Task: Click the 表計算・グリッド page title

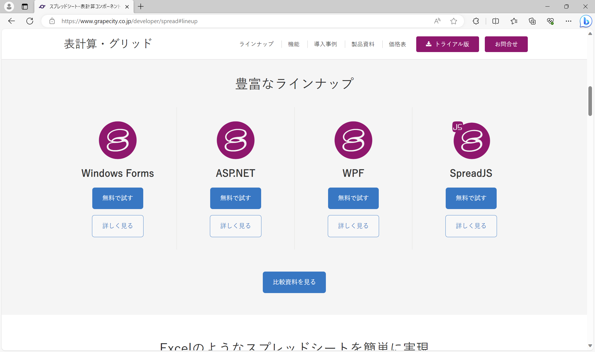Action: pyautogui.click(x=108, y=44)
